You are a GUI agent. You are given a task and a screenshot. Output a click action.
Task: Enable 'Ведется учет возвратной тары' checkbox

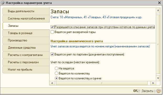click(52, 32)
